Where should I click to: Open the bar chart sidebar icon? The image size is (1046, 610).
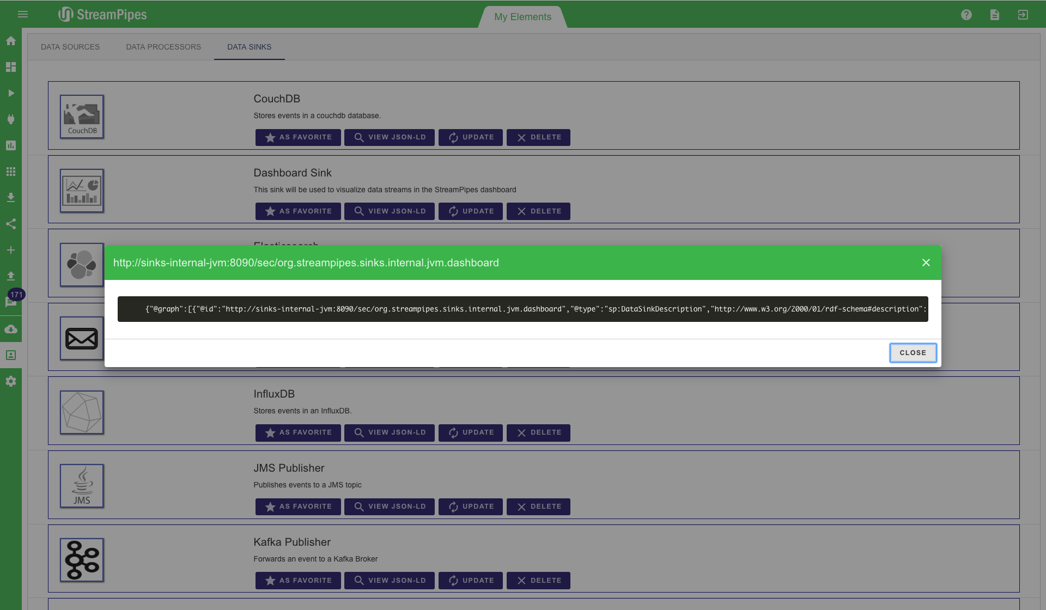[11, 145]
